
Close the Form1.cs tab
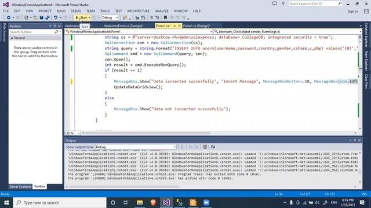point(179,25)
